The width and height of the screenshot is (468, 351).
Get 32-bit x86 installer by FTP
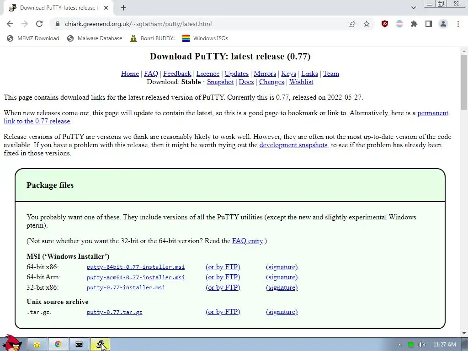pos(223,287)
